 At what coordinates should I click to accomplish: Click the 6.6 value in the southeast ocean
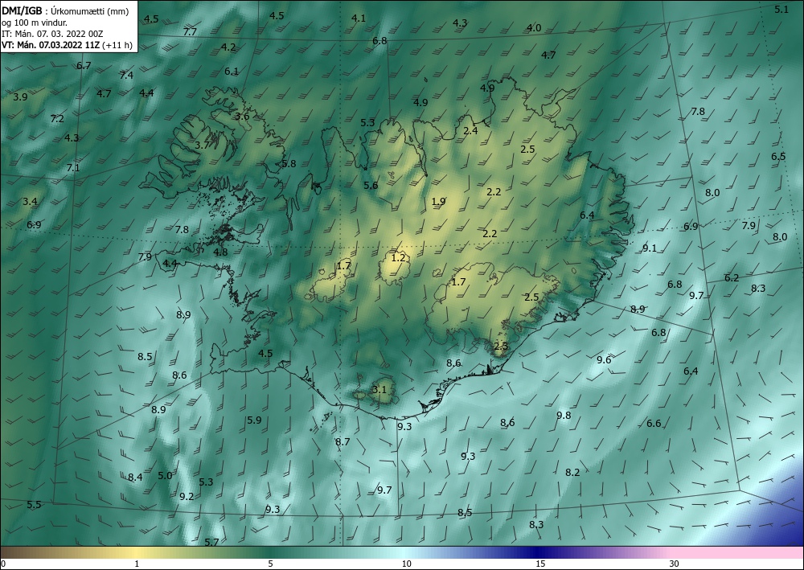pos(654,424)
